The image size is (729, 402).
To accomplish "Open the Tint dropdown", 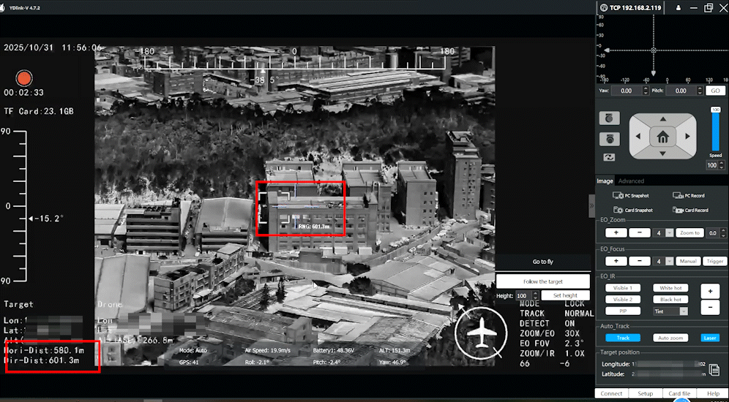I will click(670, 311).
